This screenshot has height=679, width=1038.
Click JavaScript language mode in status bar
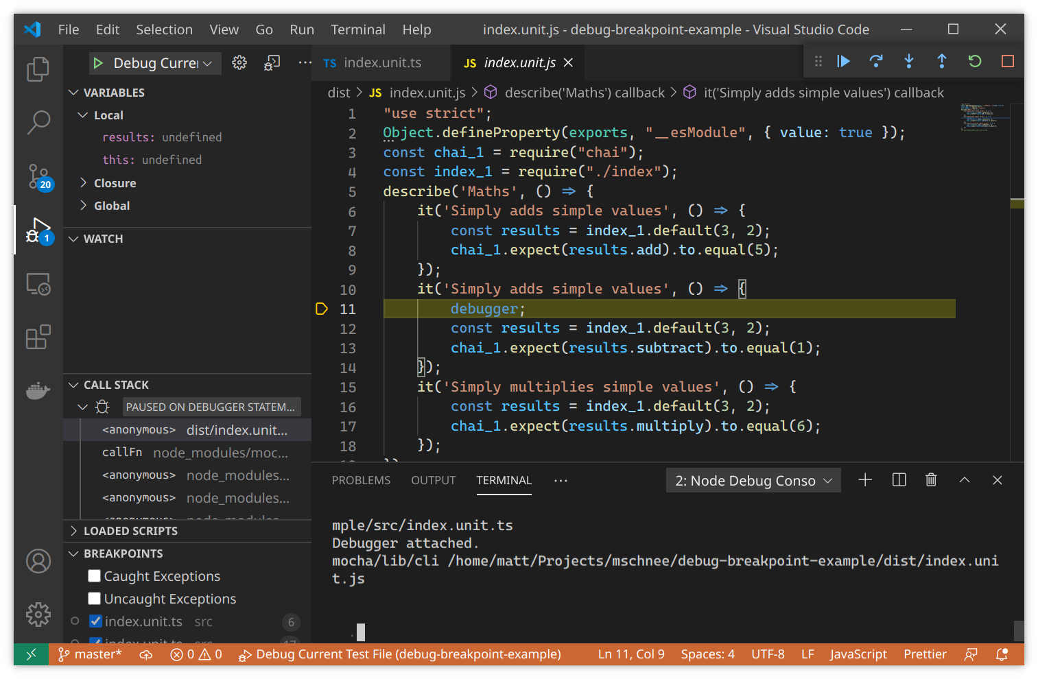[858, 654]
